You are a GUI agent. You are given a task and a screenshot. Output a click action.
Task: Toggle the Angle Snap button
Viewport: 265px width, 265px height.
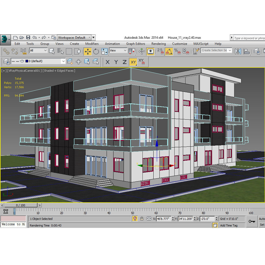pyautogui.click(x=169, y=51)
